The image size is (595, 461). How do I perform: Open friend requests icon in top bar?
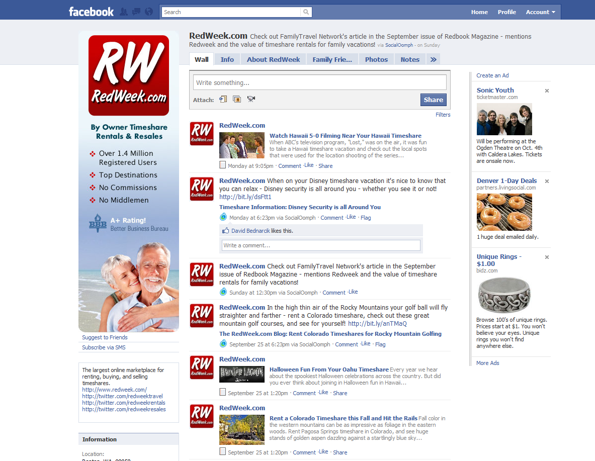point(123,12)
